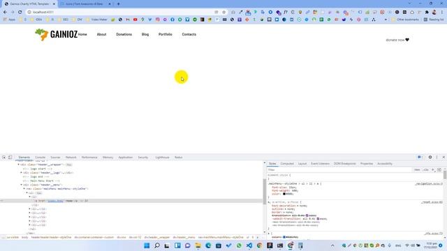The image size is (447, 251).
Task: Open the Blog navigation link
Action: [x=145, y=34]
